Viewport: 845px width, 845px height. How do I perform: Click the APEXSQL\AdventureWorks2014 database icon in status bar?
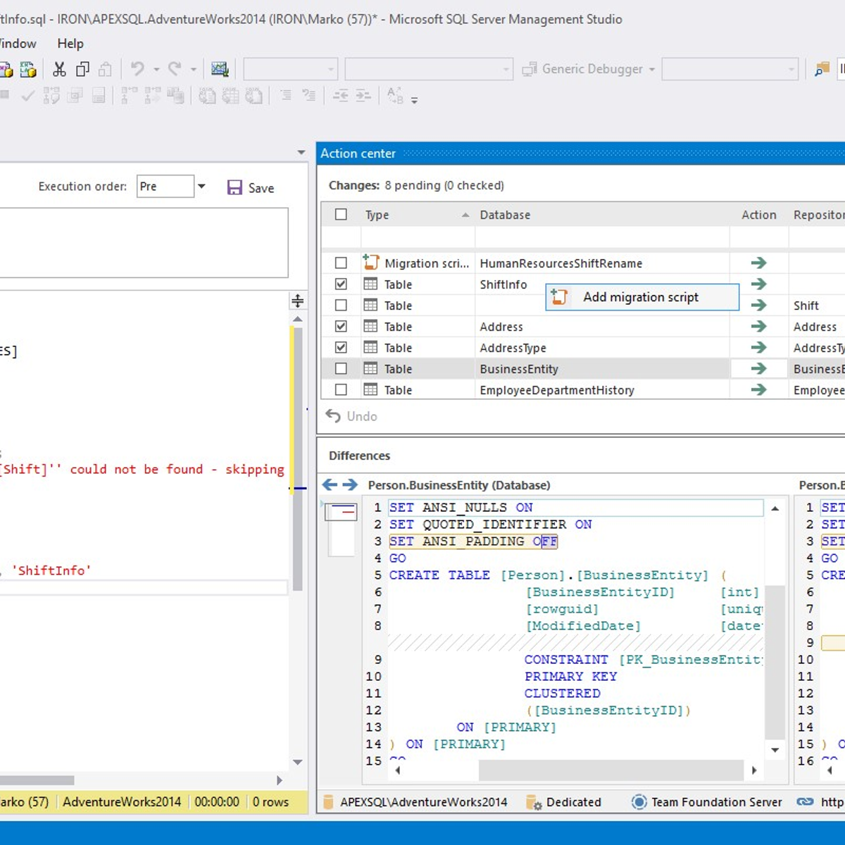pyautogui.click(x=327, y=802)
